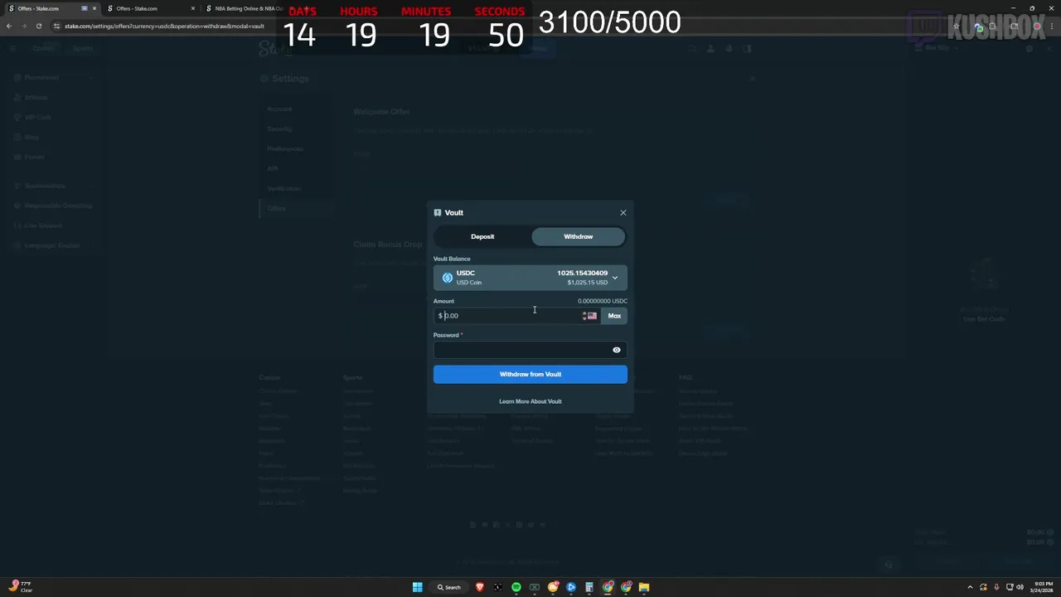Image resolution: width=1061 pixels, height=597 pixels.
Task: Click the US flag currency icon
Action: click(592, 316)
